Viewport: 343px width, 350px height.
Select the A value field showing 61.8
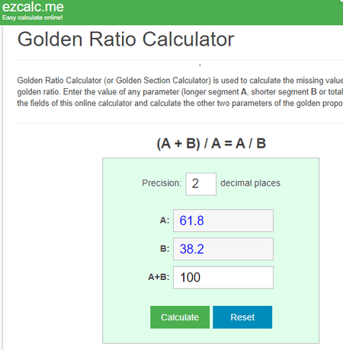click(x=223, y=221)
